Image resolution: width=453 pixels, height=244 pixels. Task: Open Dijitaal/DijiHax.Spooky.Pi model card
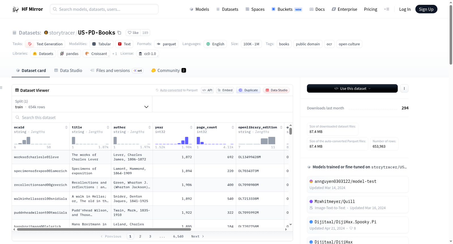tap(358, 225)
